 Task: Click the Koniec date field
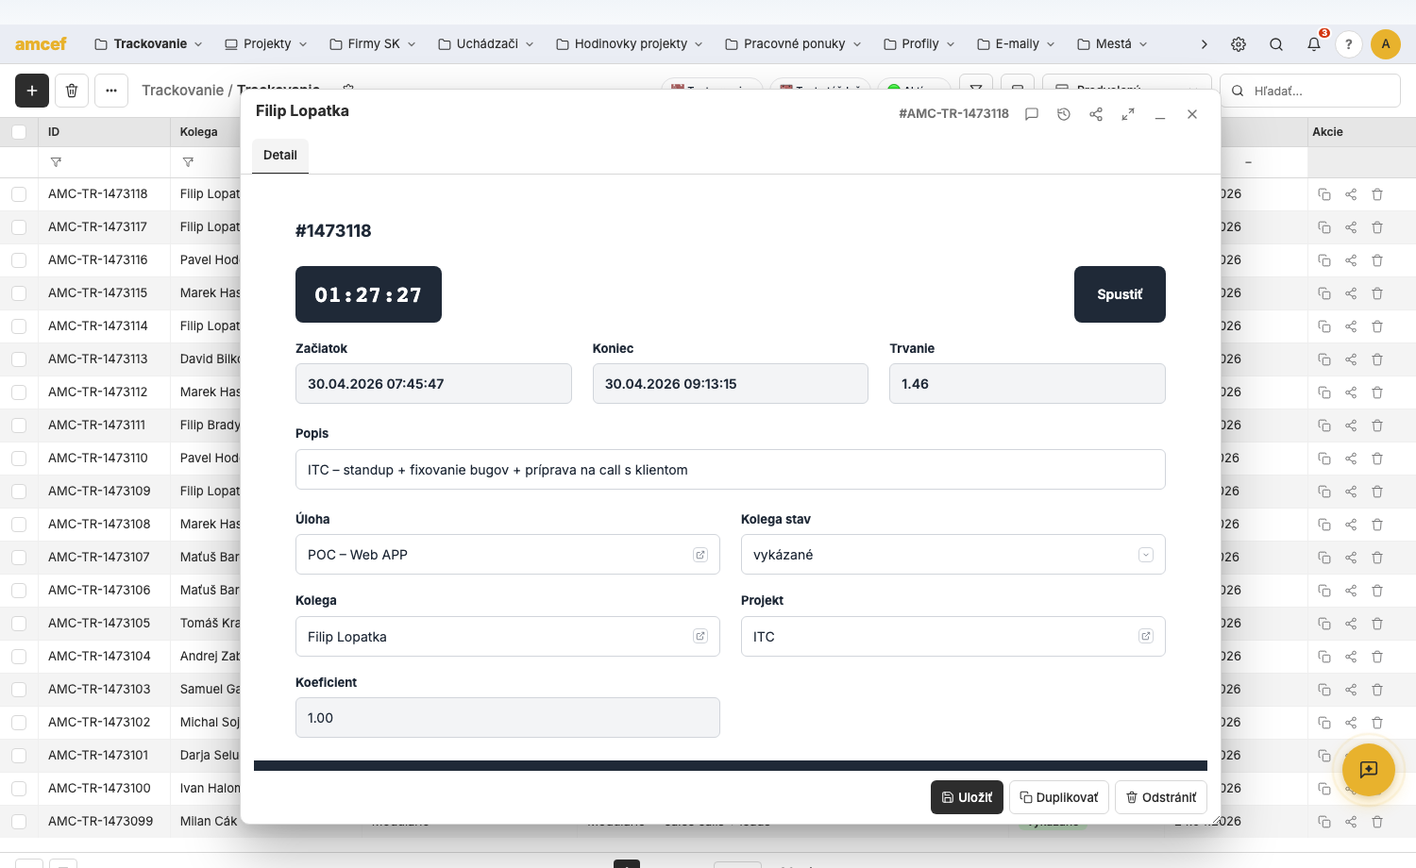pyautogui.click(x=731, y=384)
